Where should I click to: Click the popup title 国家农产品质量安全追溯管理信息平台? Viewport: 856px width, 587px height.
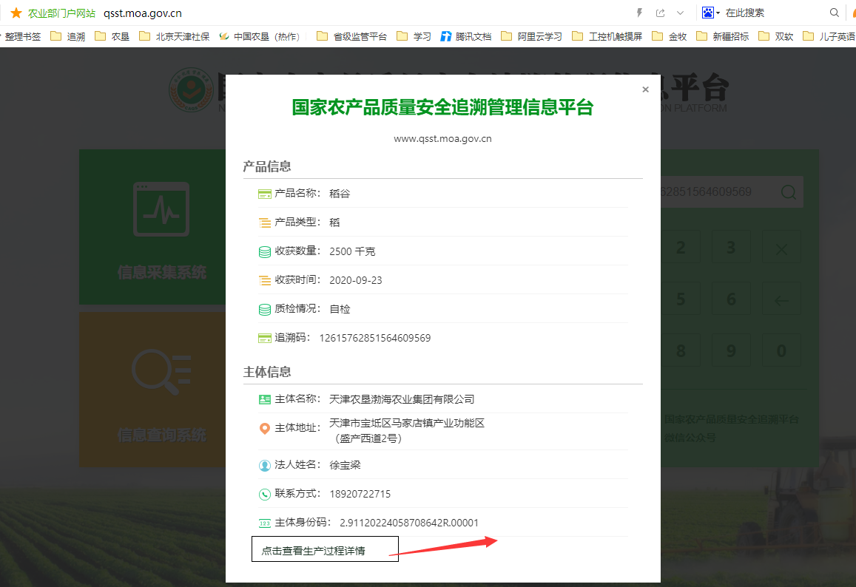click(x=442, y=107)
